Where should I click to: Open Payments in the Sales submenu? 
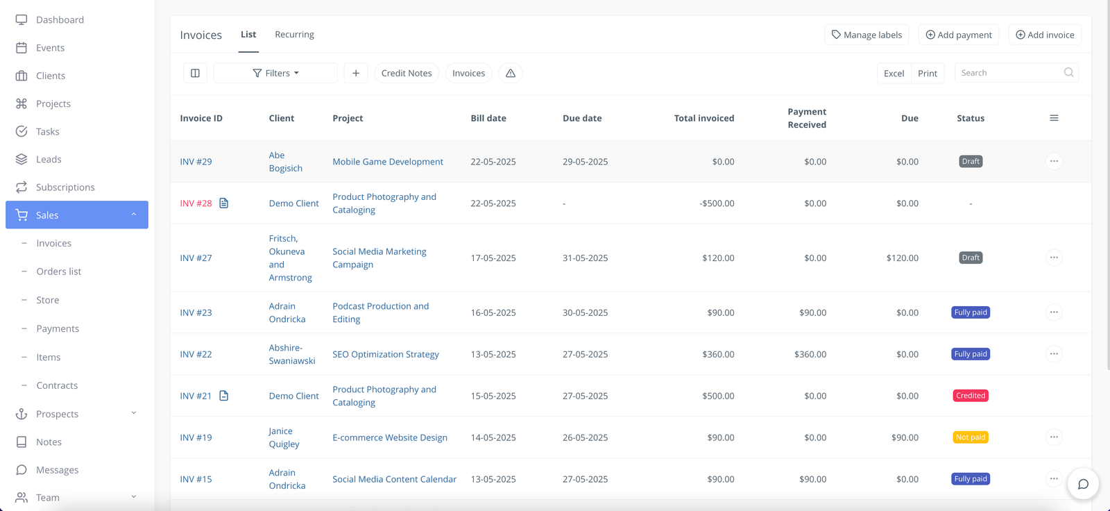click(58, 328)
